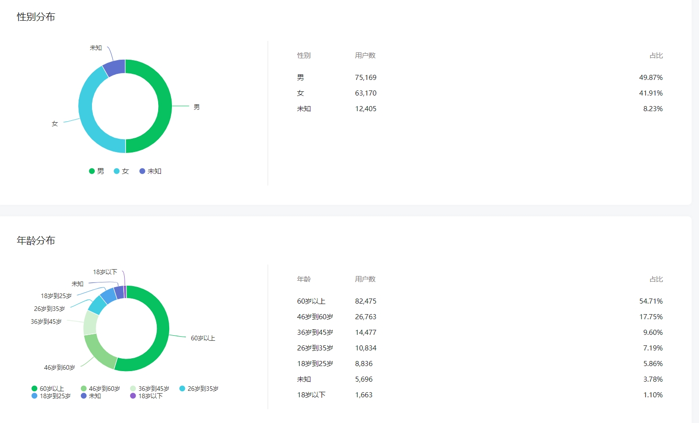Toggle 18岁以下 legend entry
The width and height of the screenshot is (699, 423).
point(147,396)
